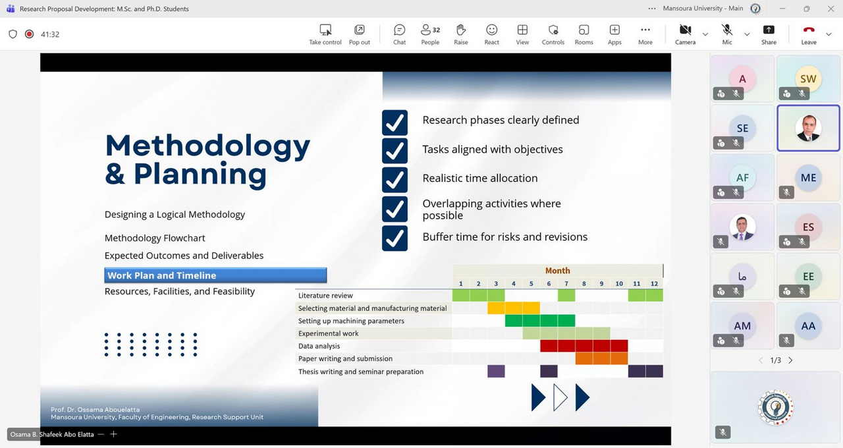Click Take control of presentation
Viewport: 843px width, 448px height.
325,34
